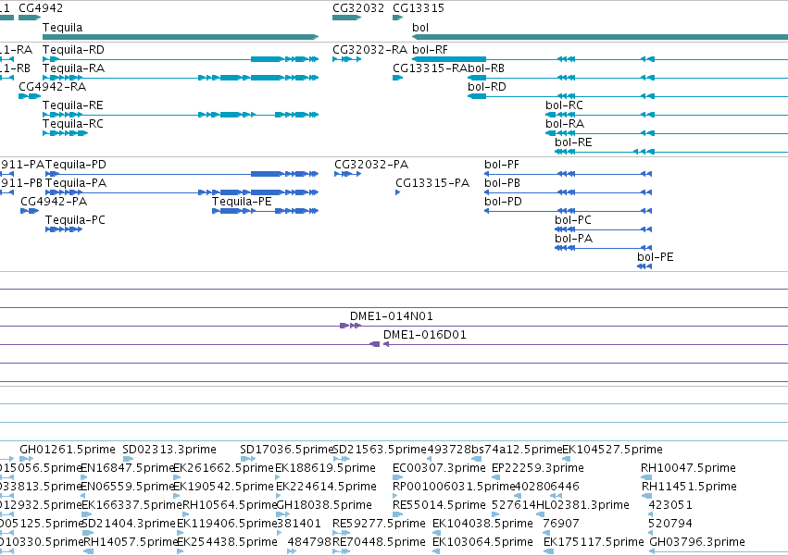Select the bol-RC transcript label
Image resolution: width=788 pixels, height=556 pixels.
click(x=564, y=105)
